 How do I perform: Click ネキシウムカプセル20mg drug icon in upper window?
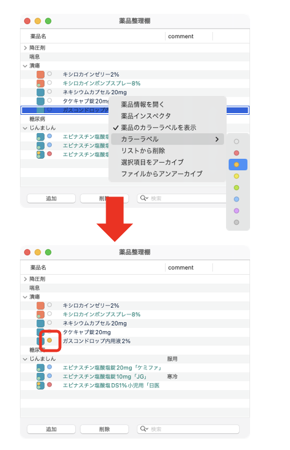coord(41,93)
